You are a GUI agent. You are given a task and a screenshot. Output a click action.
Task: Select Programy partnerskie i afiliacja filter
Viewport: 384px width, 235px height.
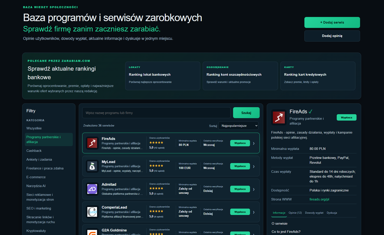tap(49, 140)
